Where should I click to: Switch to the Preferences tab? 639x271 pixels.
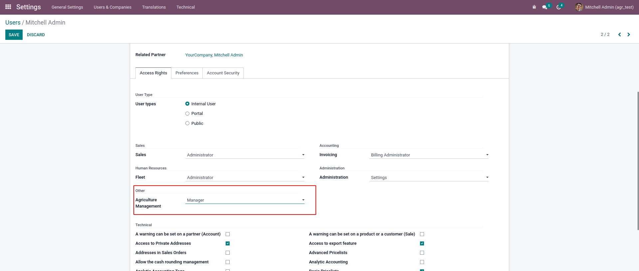(187, 73)
